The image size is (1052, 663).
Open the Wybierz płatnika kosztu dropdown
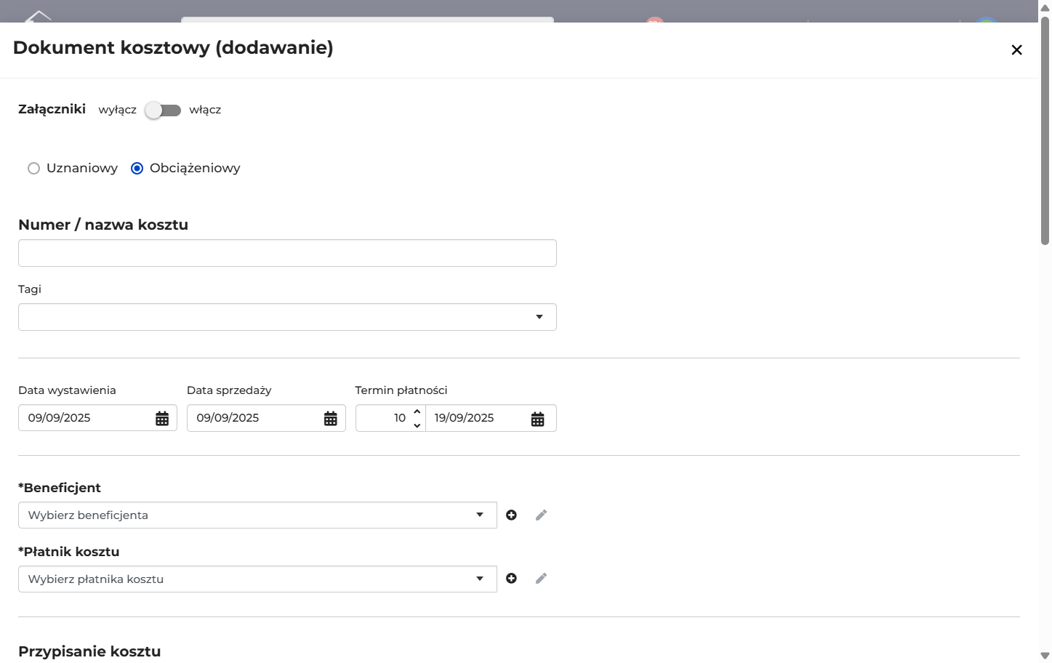pyautogui.click(x=257, y=579)
